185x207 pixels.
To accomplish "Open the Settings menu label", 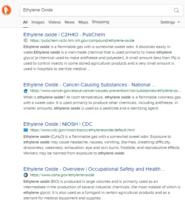I will pos(168,22).
